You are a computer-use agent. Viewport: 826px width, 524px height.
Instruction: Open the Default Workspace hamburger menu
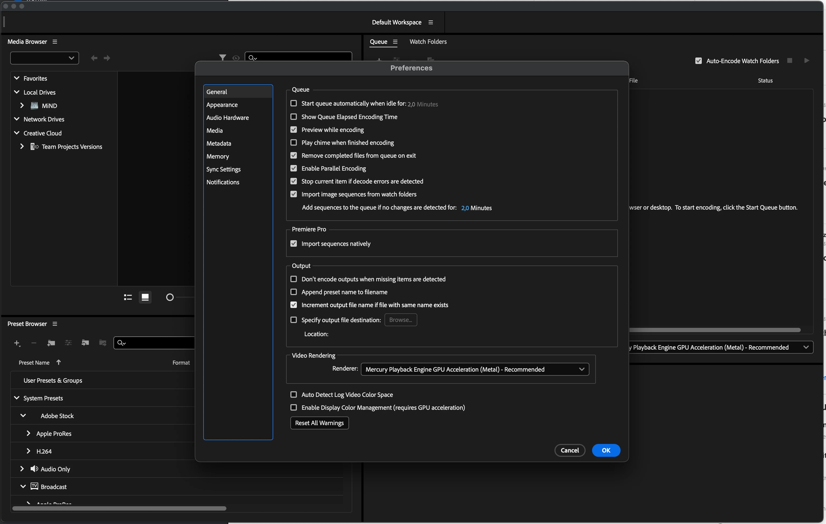(x=431, y=22)
